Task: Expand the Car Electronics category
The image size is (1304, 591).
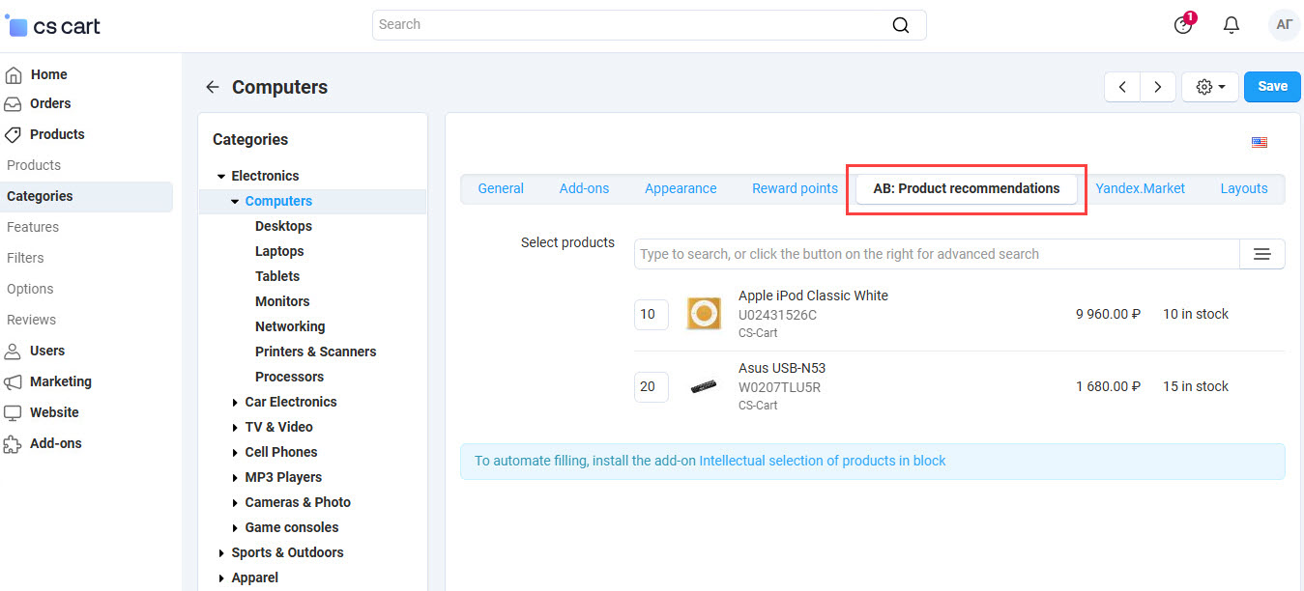Action: click(235, 402)
